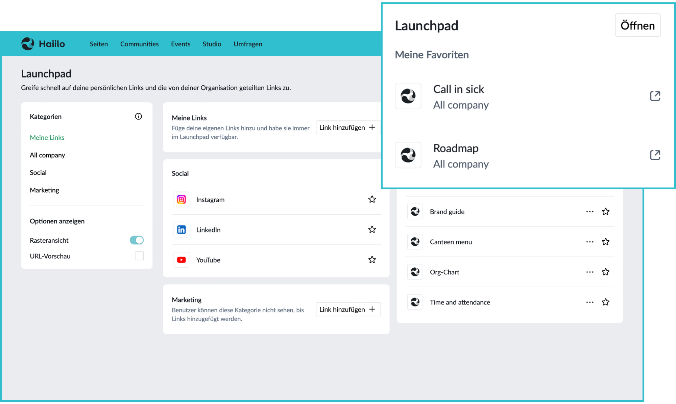
Task: Select the Social category in the sidebar
Action: pyautogui.click(x=38, y=172)
